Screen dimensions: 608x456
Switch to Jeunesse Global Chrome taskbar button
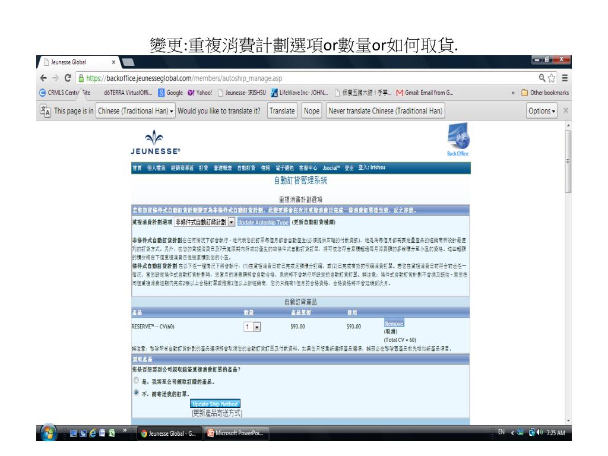click(169, 433)
